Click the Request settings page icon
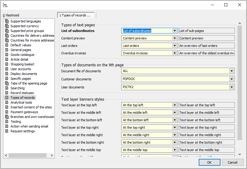This screenshot has width=247, height=169. click(x=7, y=131)
